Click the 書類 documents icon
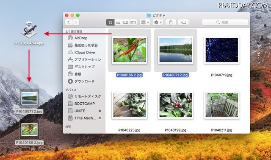This screenshot has height=160, width=271. point(70,74)
